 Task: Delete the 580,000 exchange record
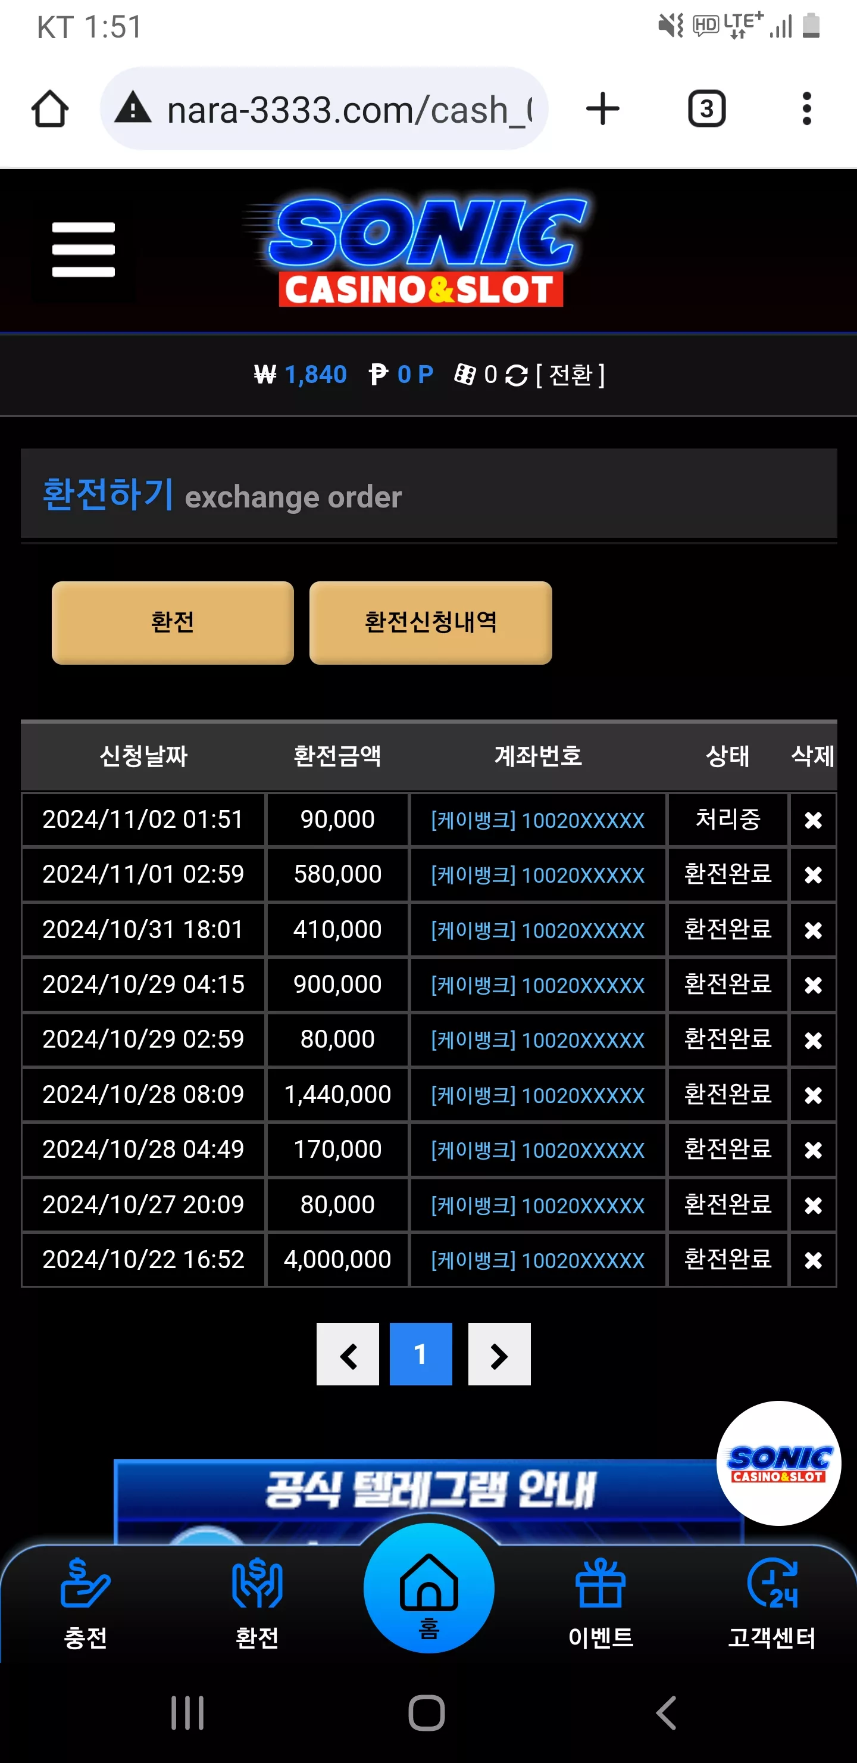click(x=813, y=875)
